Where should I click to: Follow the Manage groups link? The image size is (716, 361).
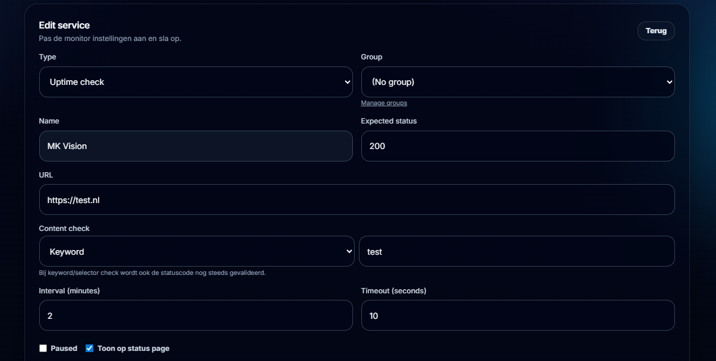(384, 103)
